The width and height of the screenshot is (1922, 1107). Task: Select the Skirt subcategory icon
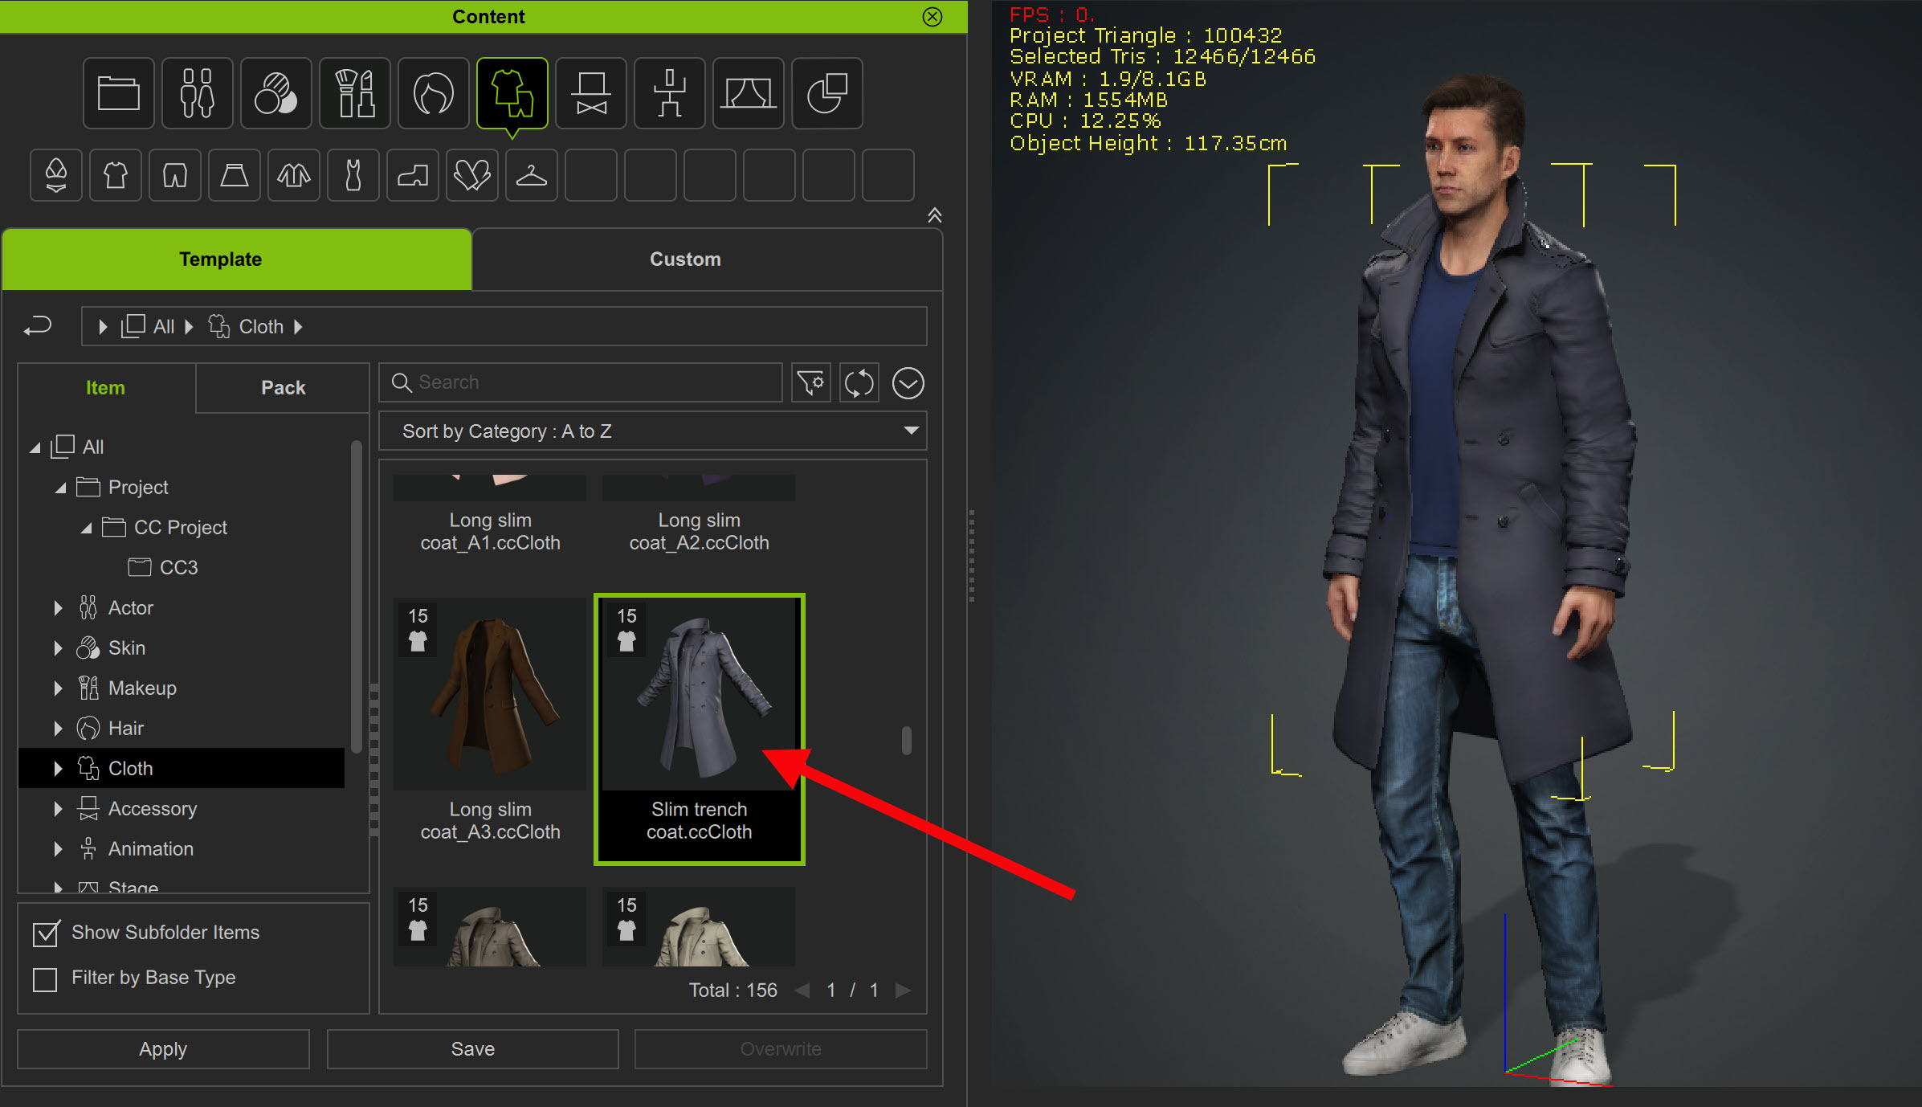click(x=235, y=175)
